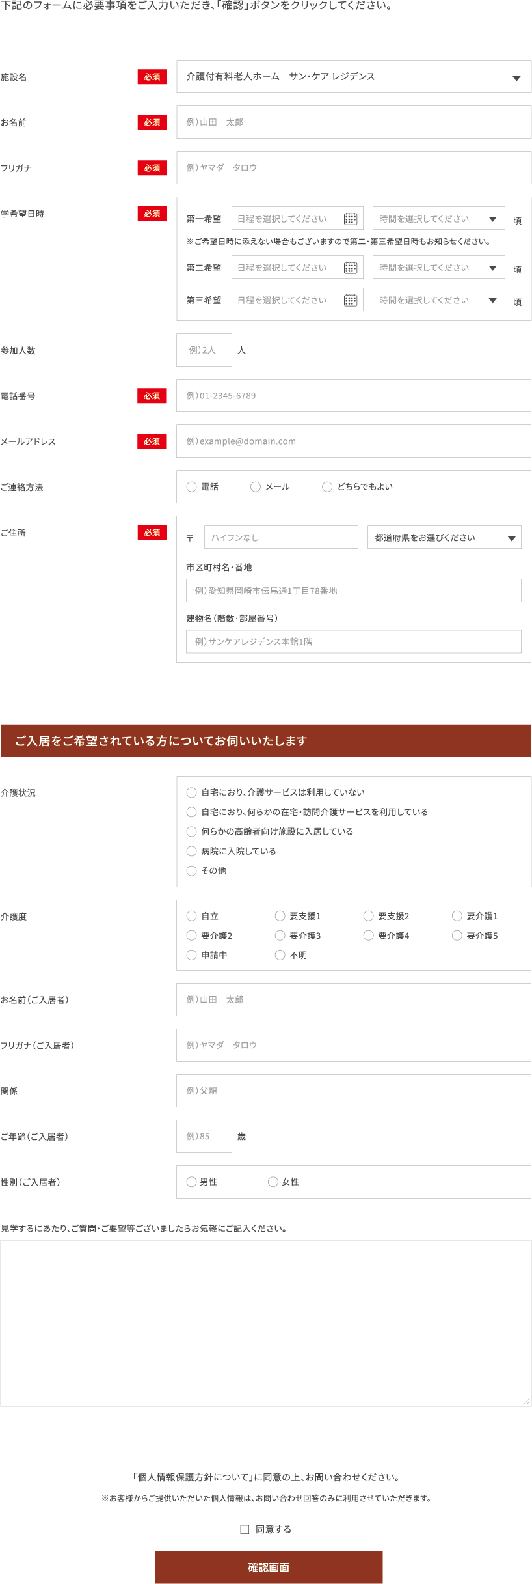This screenshot has height=1584, width=532.
Task: Select 女性 for resident gender
Action: pyautogui.click(x=273, y=1182)
